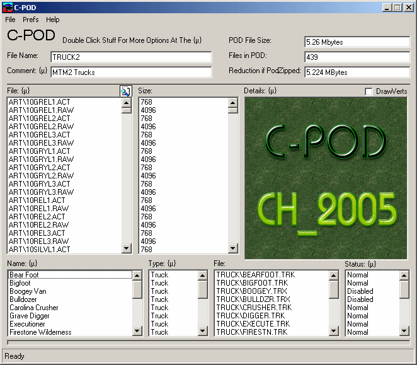Open the File menu
The height and width of the screenshot is (365, 417).
point(11,20)
